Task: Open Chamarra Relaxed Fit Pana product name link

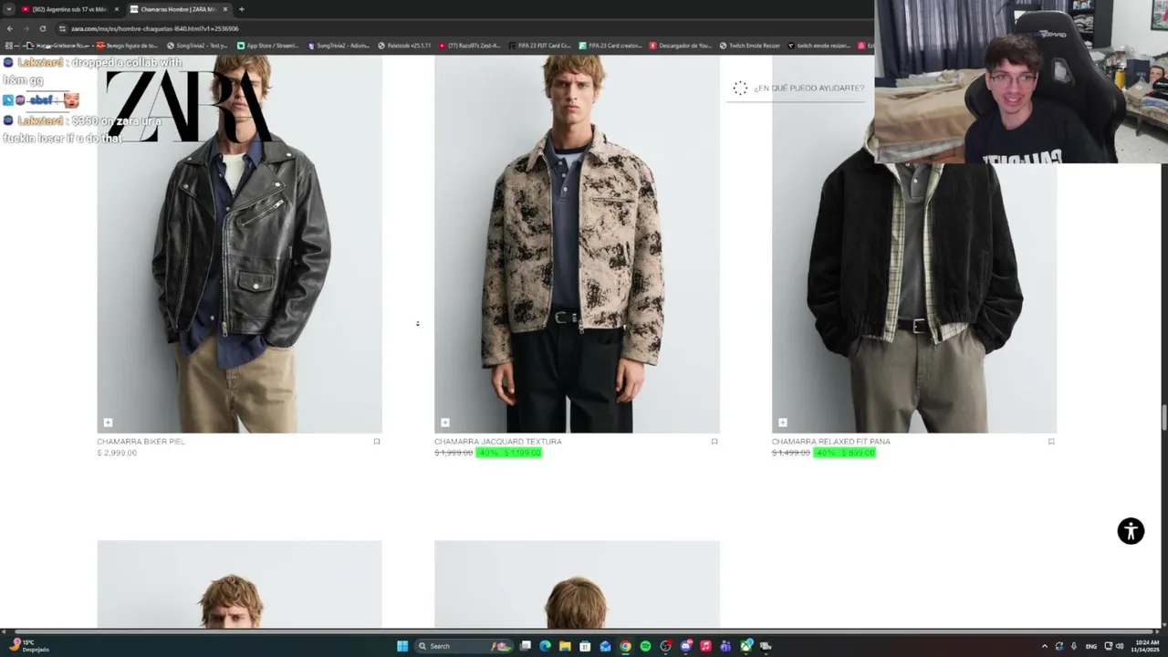Action: (831, 442)
